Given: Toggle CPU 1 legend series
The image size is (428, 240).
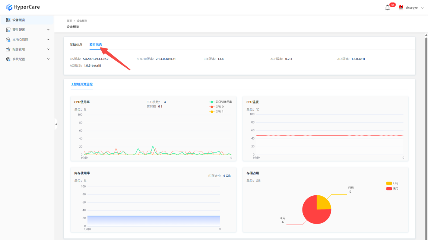Looking at the screenshot, I should pos(212,112).
